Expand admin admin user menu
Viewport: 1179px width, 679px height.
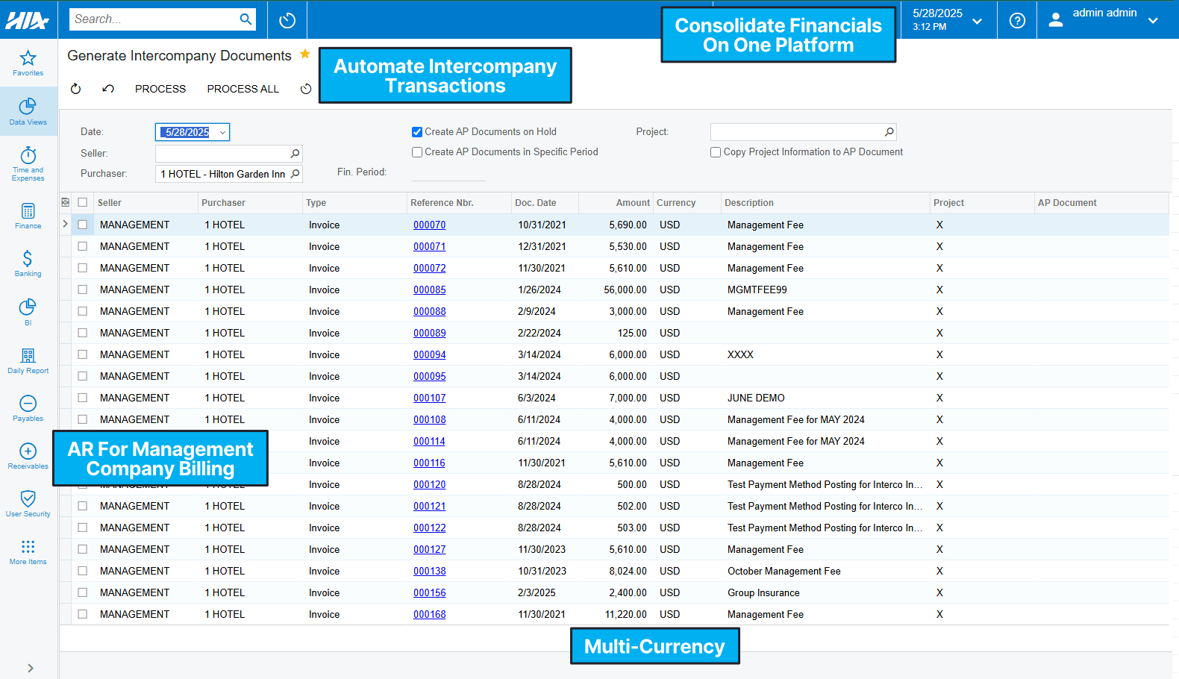1153,21
